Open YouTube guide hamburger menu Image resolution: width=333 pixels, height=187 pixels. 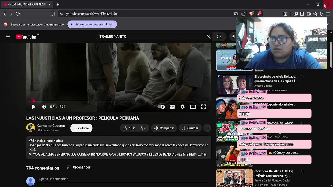tap(8, 37)
